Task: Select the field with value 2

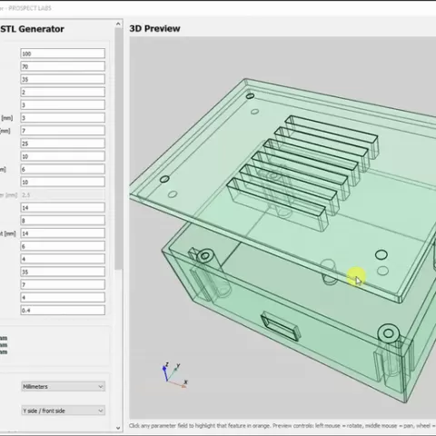Action: pos(63,92)
